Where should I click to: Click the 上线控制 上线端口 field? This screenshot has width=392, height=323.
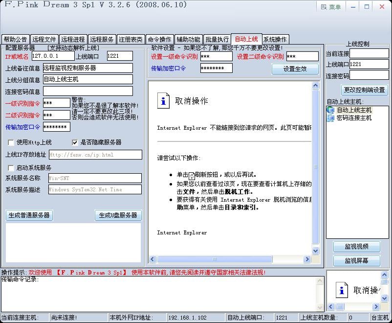tap(369, 64)
